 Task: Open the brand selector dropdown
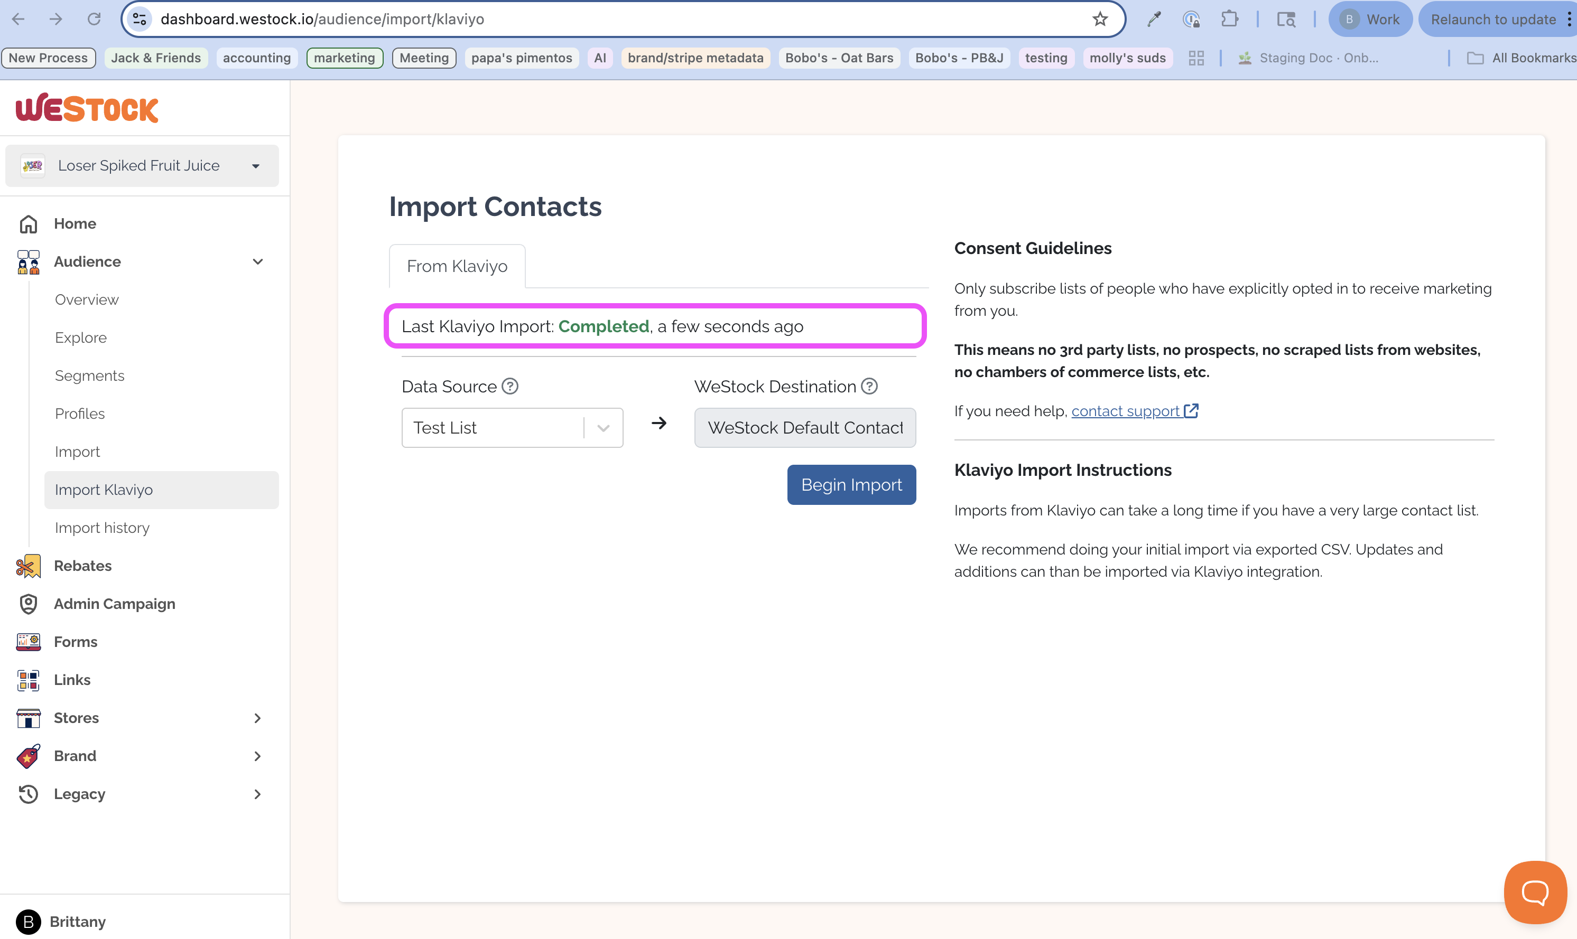143,166
